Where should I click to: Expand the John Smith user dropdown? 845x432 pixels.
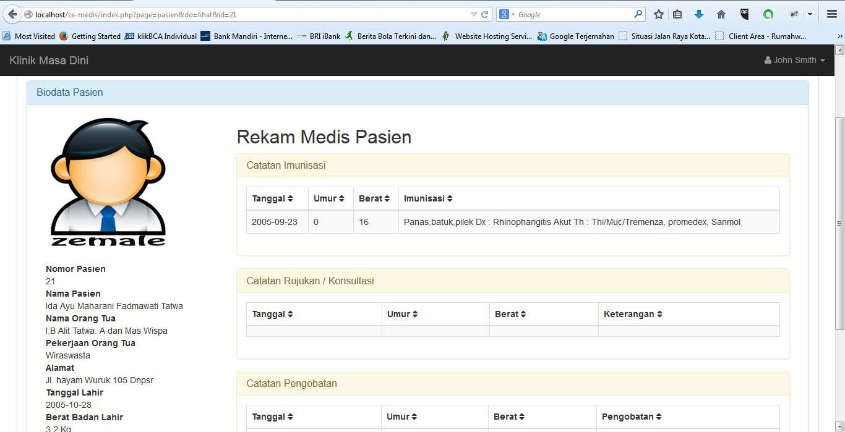pyautogui.click(x=795, y=60)
